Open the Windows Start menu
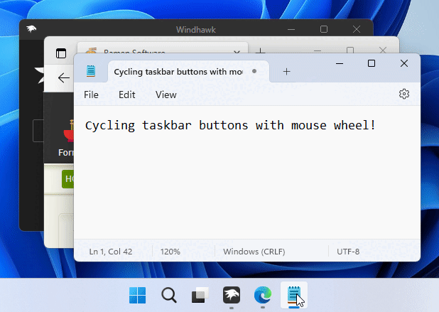Viewport: 439px width, 312px height. 137,295
